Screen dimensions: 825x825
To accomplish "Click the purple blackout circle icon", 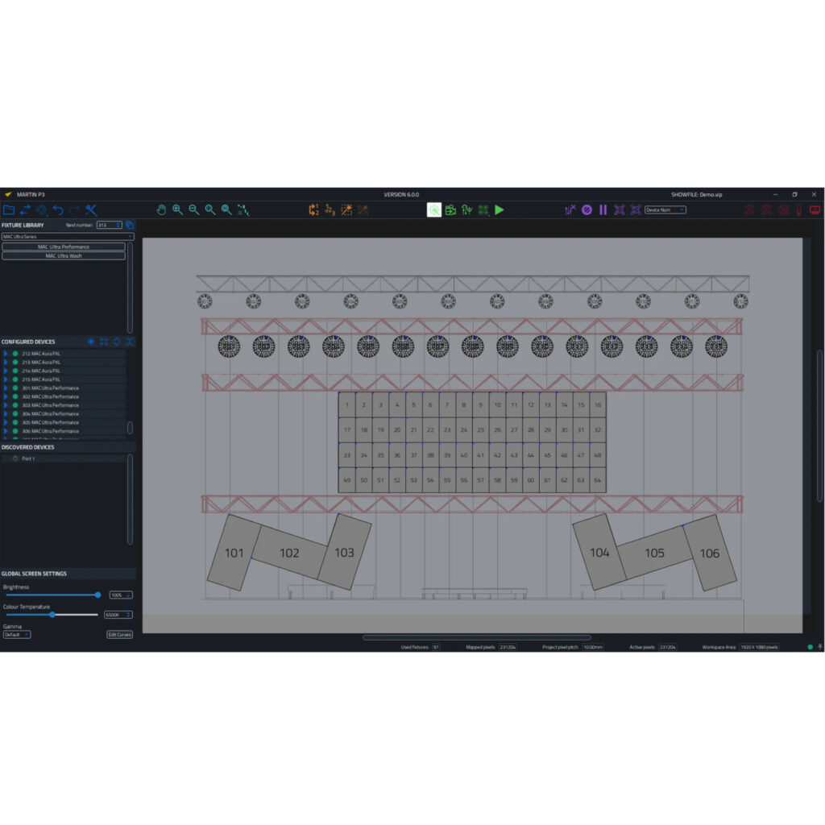I will click(587, 209).
